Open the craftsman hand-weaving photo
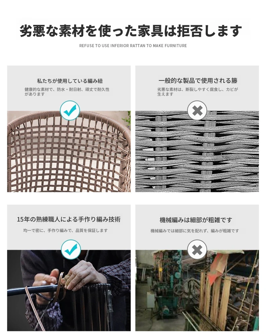 [x=69, y=290]
